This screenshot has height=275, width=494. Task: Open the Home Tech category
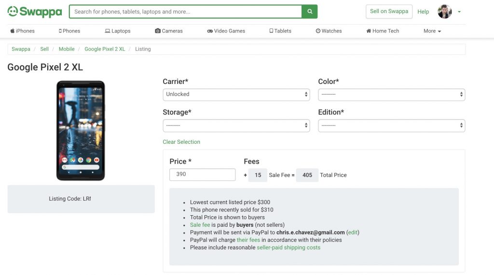tap(383, 31)
